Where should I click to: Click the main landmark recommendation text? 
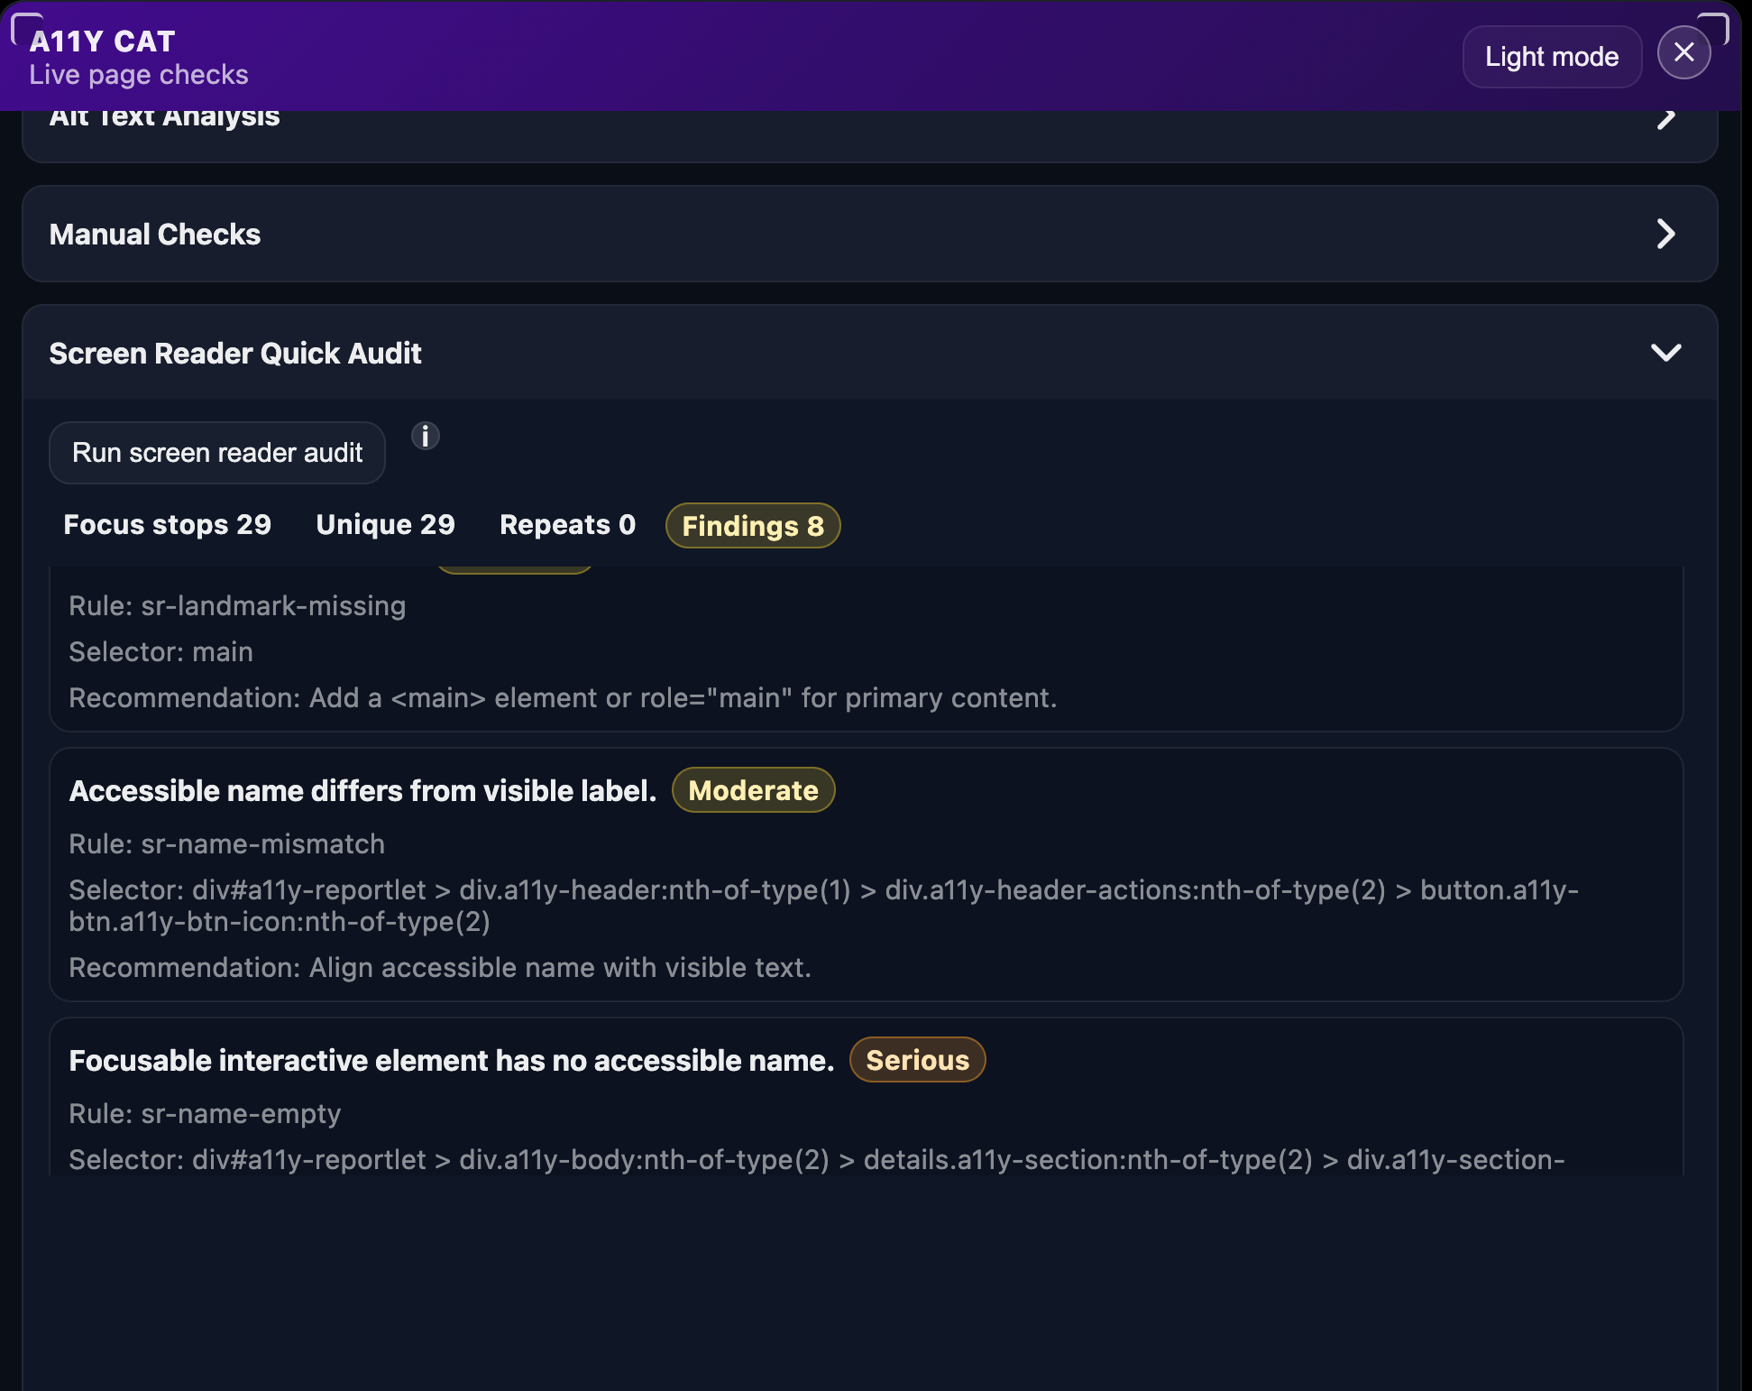coord(562,698)
